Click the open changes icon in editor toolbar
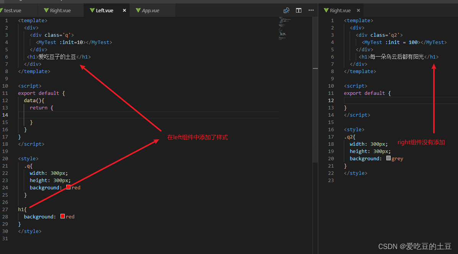 click(286, 10)
